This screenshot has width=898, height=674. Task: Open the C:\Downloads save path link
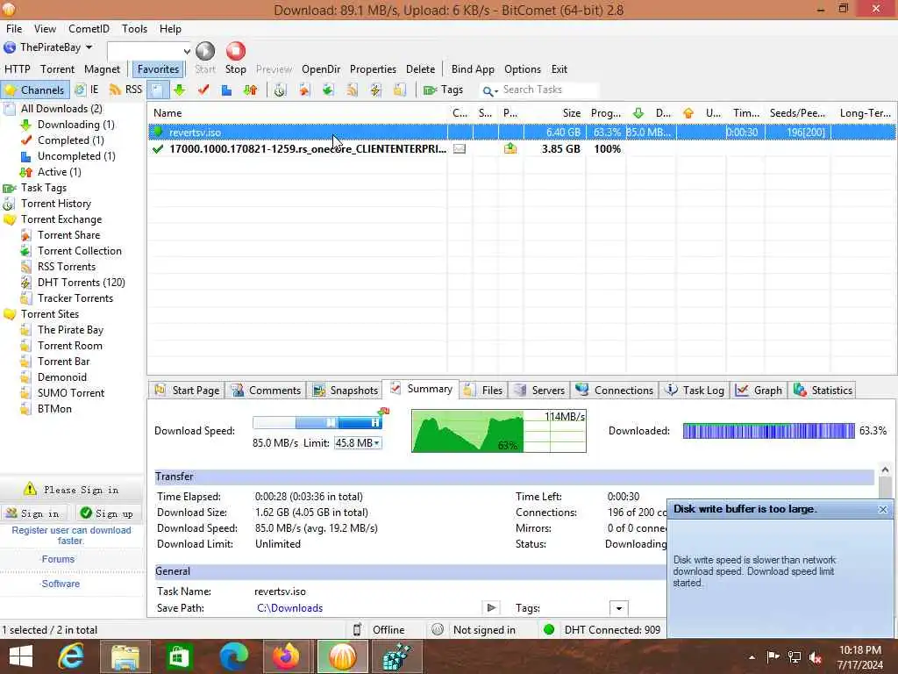[x=289, y=608]
